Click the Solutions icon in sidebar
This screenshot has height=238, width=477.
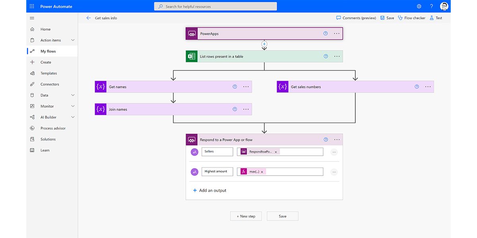point(32,139)
